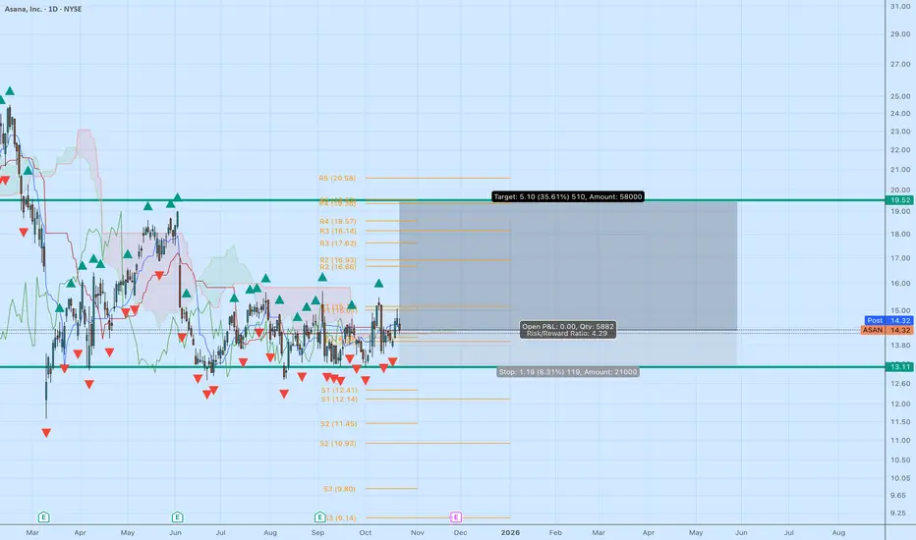Image resolution: width=916 pixels, height=540 pixels.
Task: Click the green earnings E marker near September
Action: click(319, 516)
